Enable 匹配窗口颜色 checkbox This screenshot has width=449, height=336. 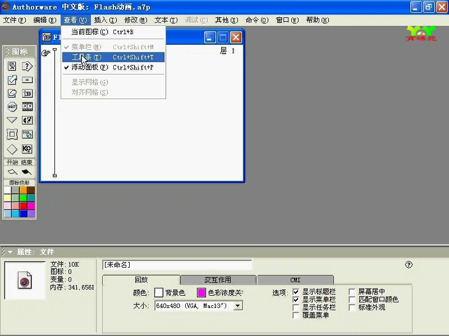[352, 300]
